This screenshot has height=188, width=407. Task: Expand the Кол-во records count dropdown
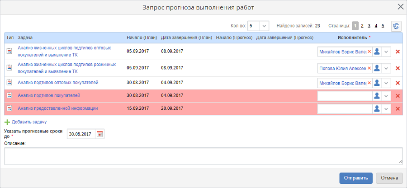coord(265,26)
